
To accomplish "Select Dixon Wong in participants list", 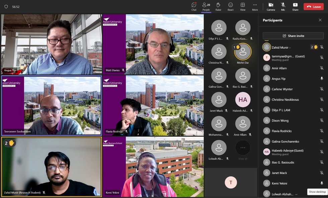I will pyautogui.click(x=280, y=121).
